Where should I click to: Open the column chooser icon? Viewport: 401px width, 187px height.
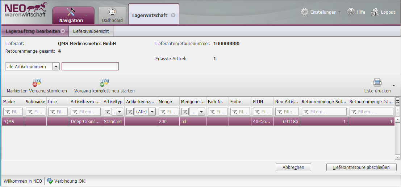[397, 102]
